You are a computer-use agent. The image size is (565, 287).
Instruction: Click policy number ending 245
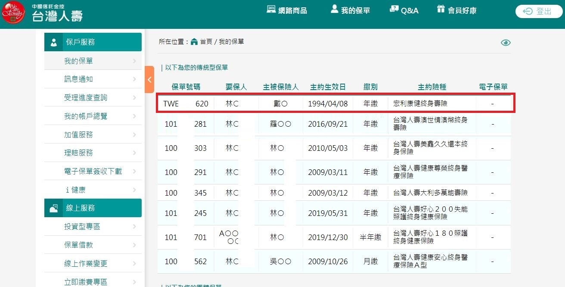coord(186,213)
